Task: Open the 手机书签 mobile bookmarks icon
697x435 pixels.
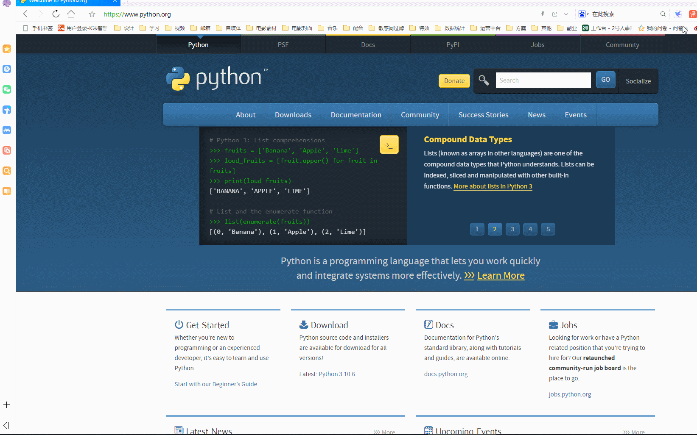Action: click(x=38, y=28)
